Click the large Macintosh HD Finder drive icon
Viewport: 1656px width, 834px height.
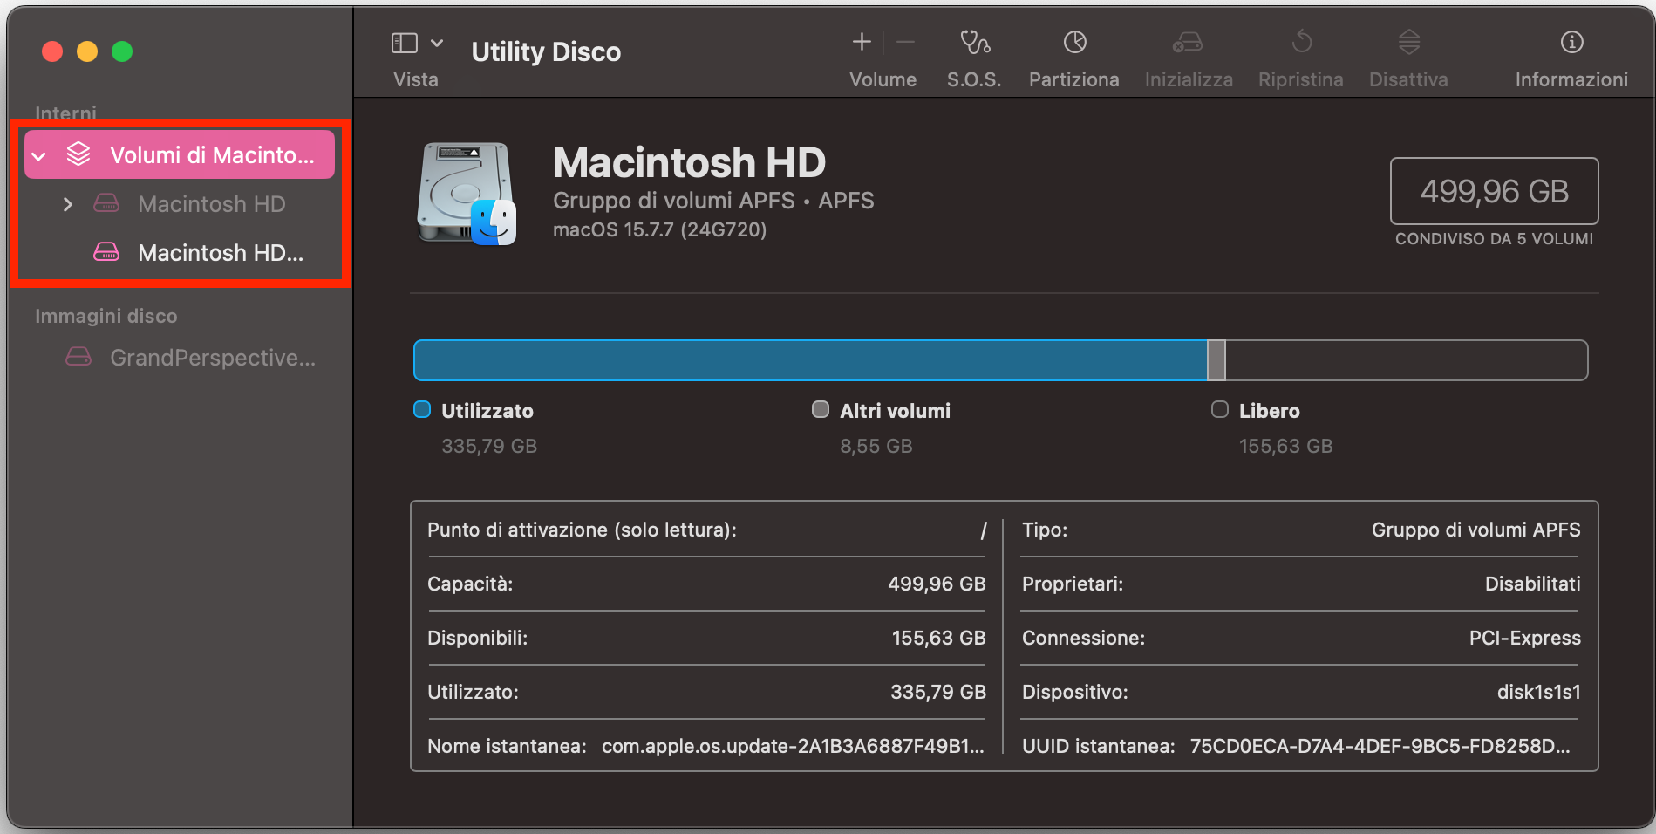467,194
